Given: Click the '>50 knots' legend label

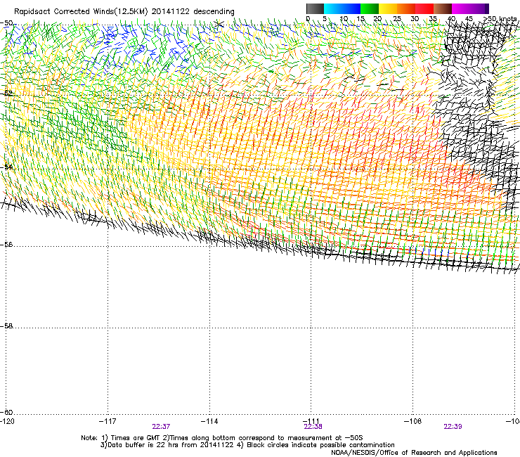Looking at the screenshot, I should point(500,19).
